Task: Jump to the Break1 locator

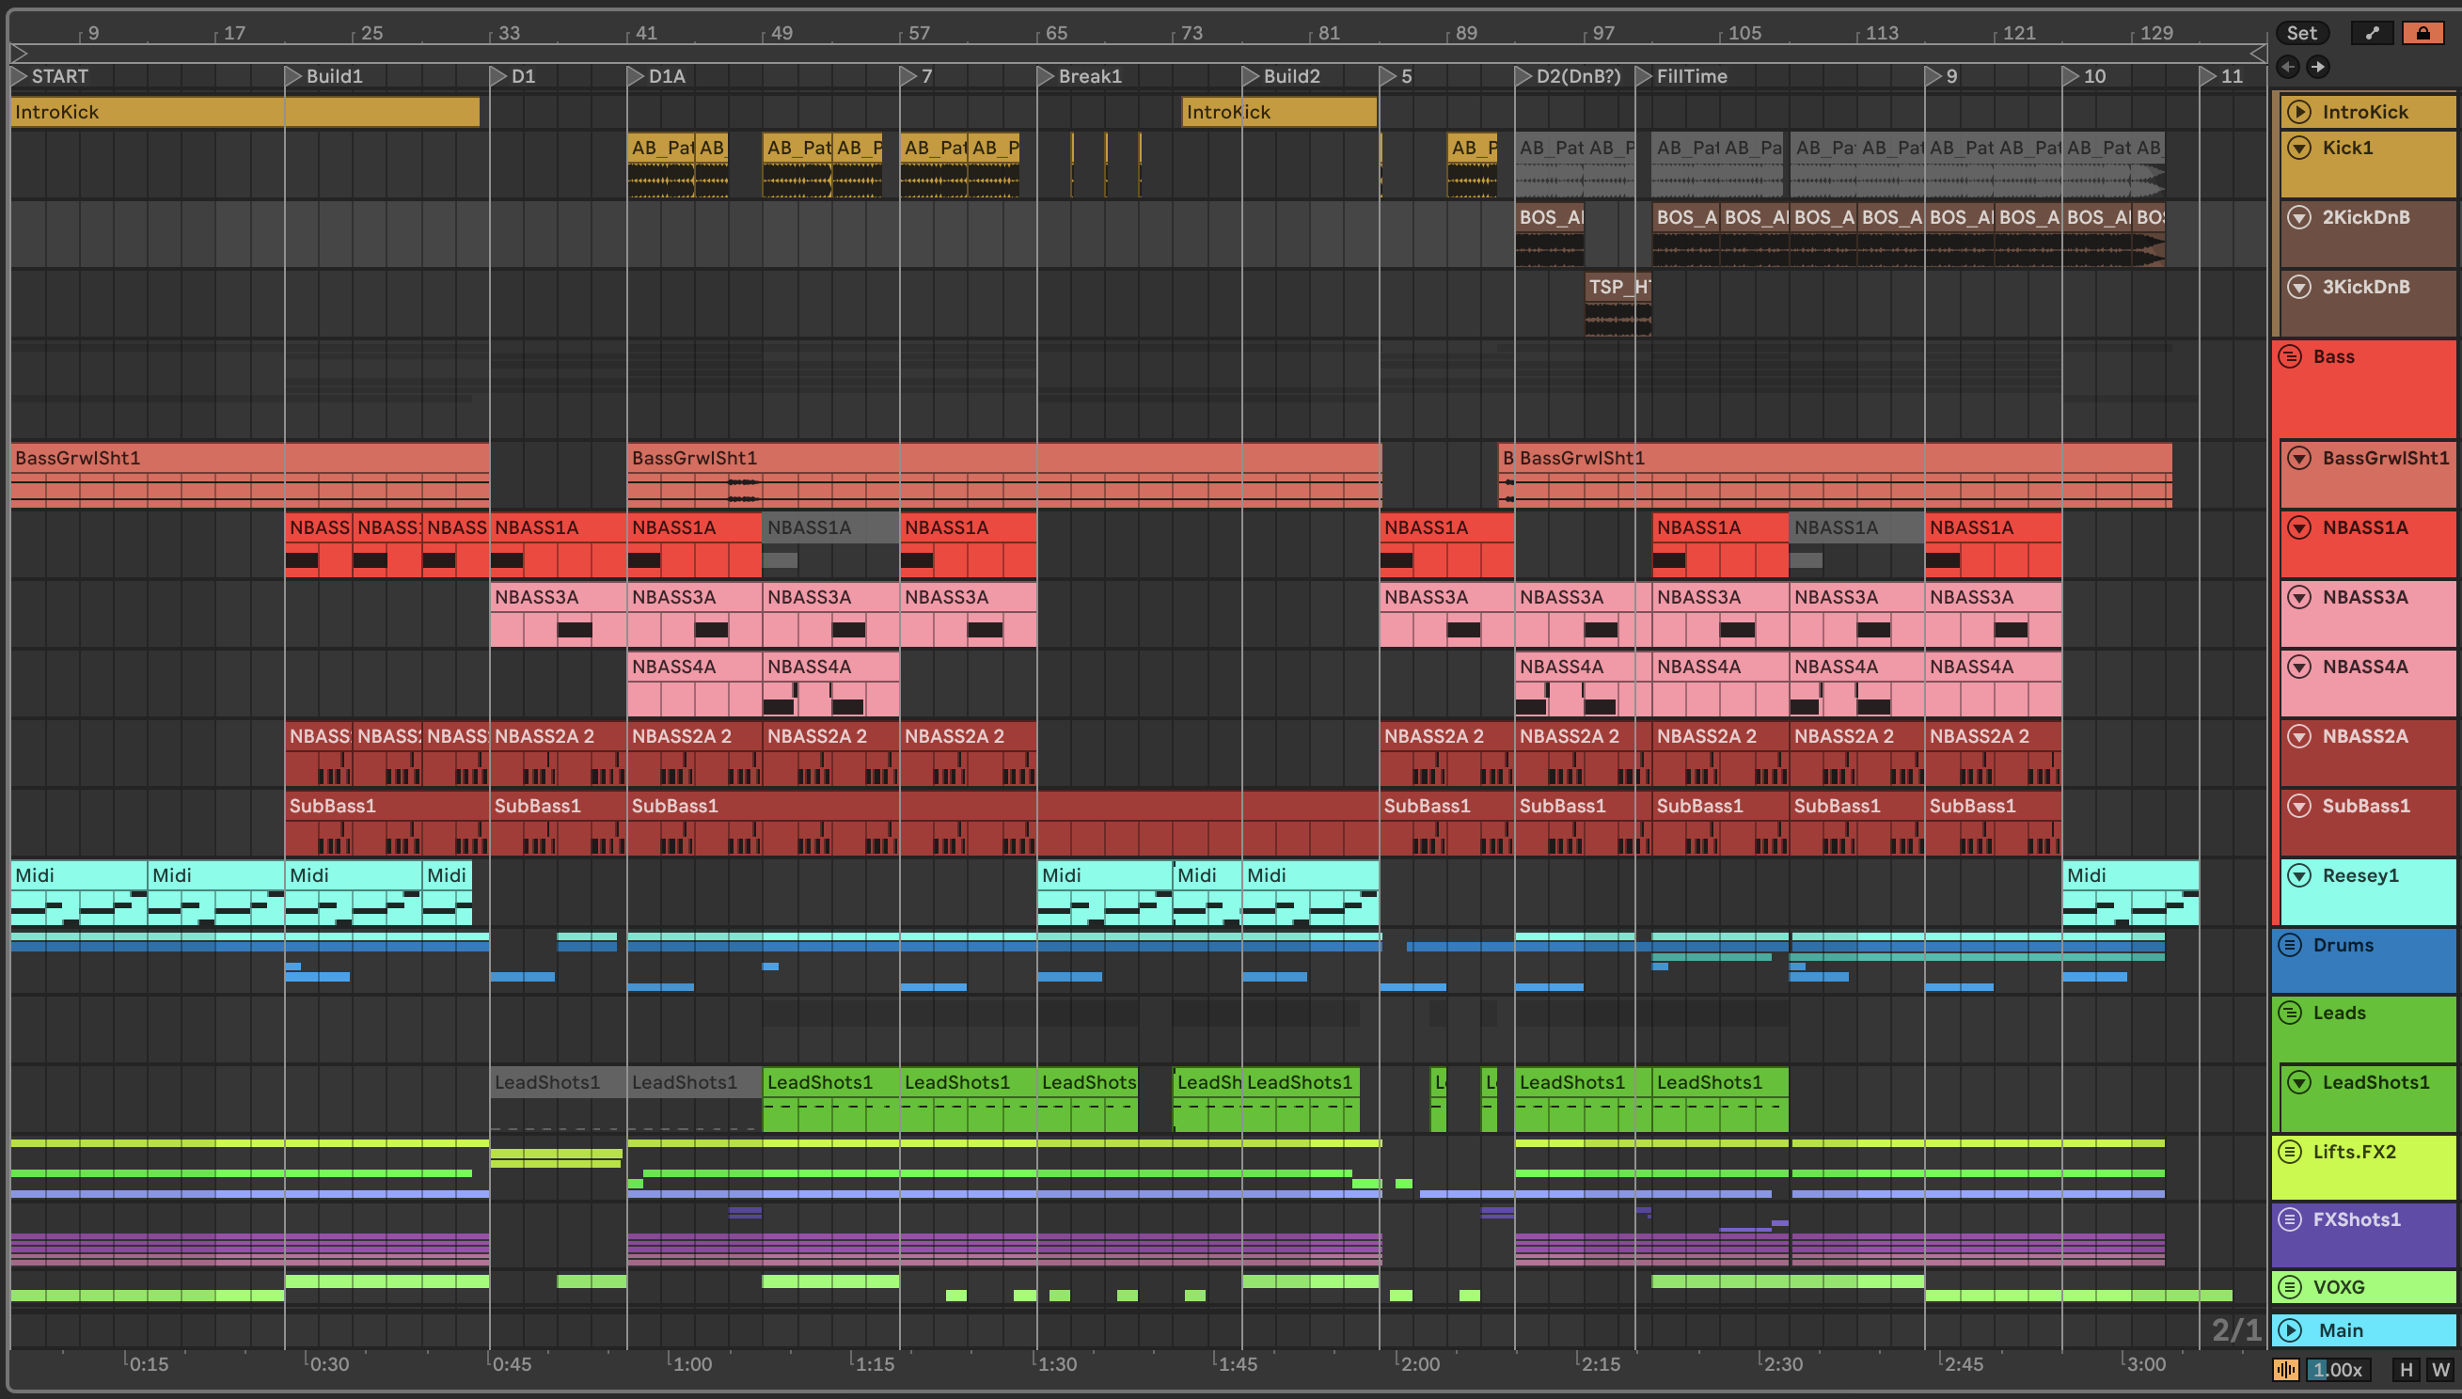Action: (1046, 76)
